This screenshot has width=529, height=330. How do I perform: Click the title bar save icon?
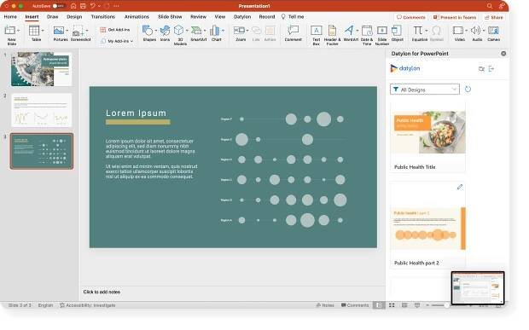(x=83, y=6)
